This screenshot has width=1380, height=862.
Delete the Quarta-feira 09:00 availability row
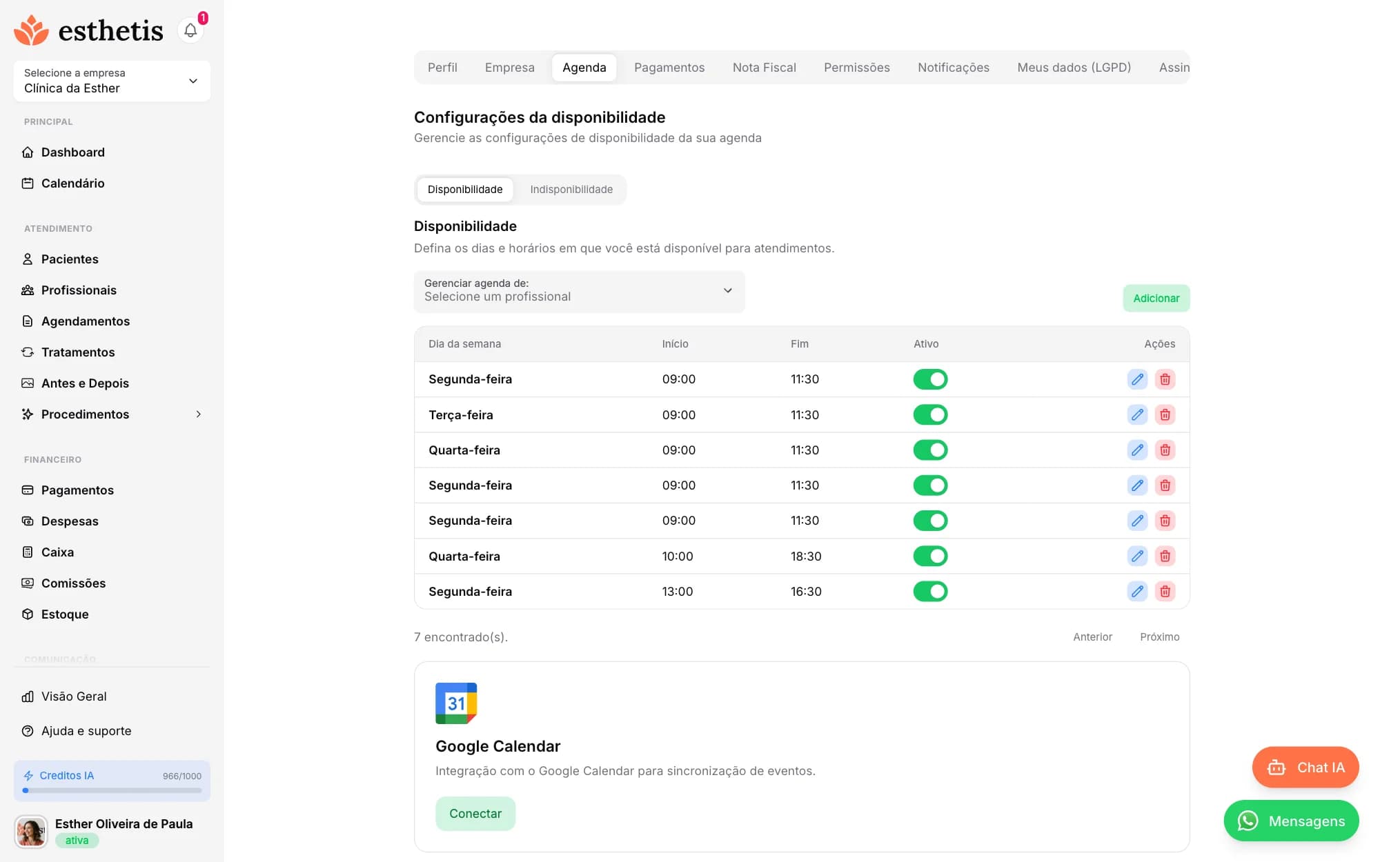pyautogui.click(x=1165, y=450)
